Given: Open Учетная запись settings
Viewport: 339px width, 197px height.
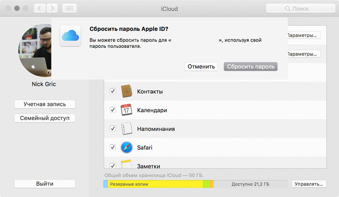Looking at the screenshot, I should click(45, 104).
